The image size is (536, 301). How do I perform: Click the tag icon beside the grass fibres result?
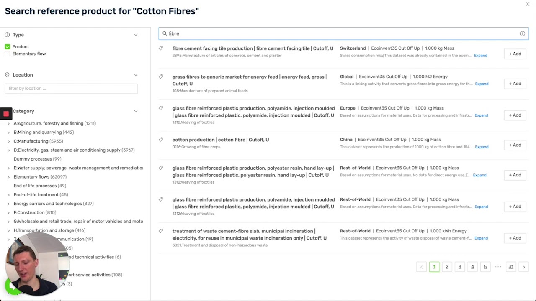161,77
